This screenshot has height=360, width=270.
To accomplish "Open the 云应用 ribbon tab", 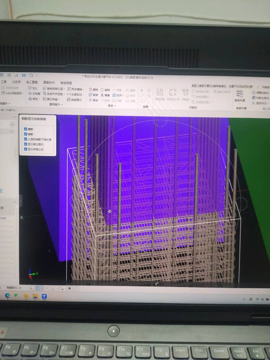I will pos(16,82).
